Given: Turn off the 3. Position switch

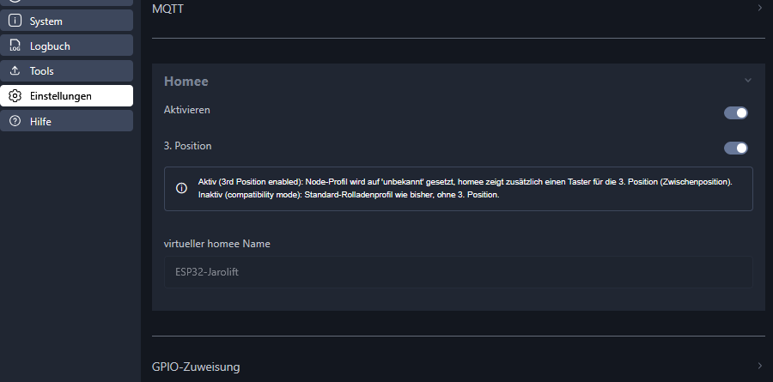Looking at the screenshot, I should tap(735, 148).
